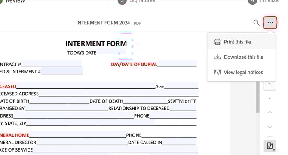The image size is (288, 155).
Task: Fill the TODAYS DATE field
Action: pyautogui.click(x=110, y=52)
